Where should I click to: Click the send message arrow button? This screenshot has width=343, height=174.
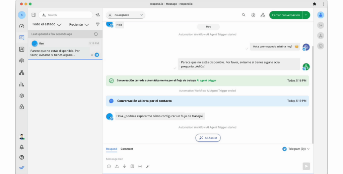[306, 166]
